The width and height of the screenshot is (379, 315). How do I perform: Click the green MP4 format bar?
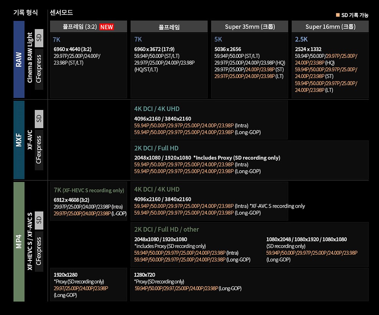click(x=19, y=241)
